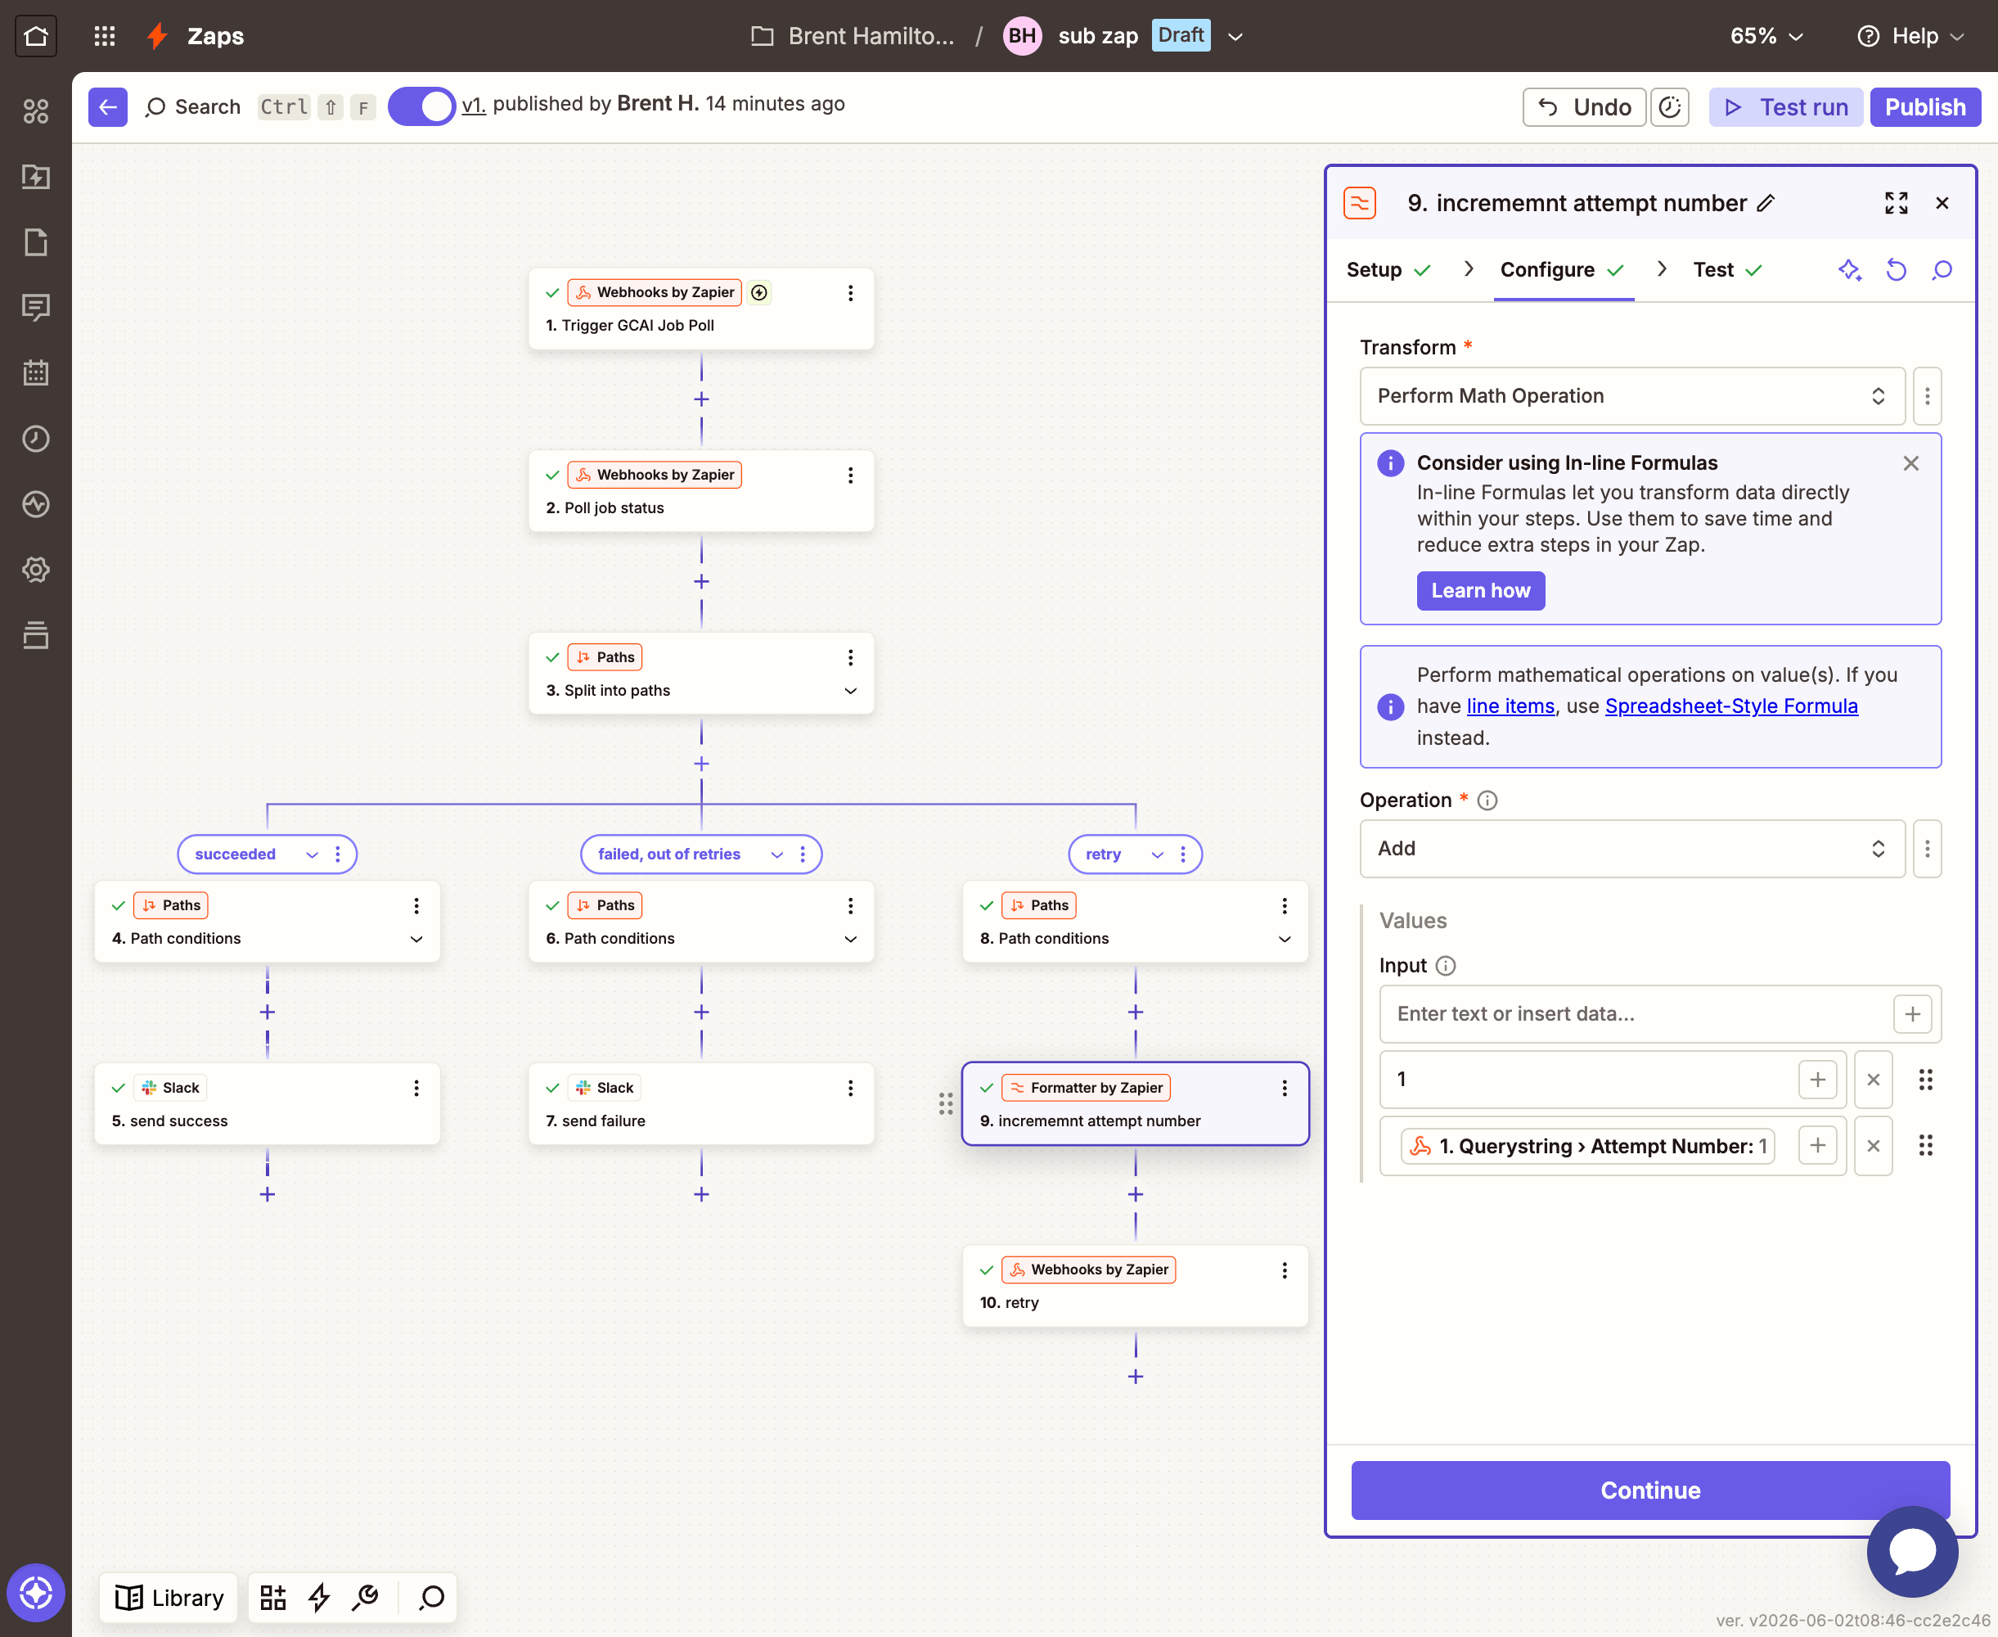Open the sidebar comments icon
The image size is (1998, 1637).
tap(36, 308)
